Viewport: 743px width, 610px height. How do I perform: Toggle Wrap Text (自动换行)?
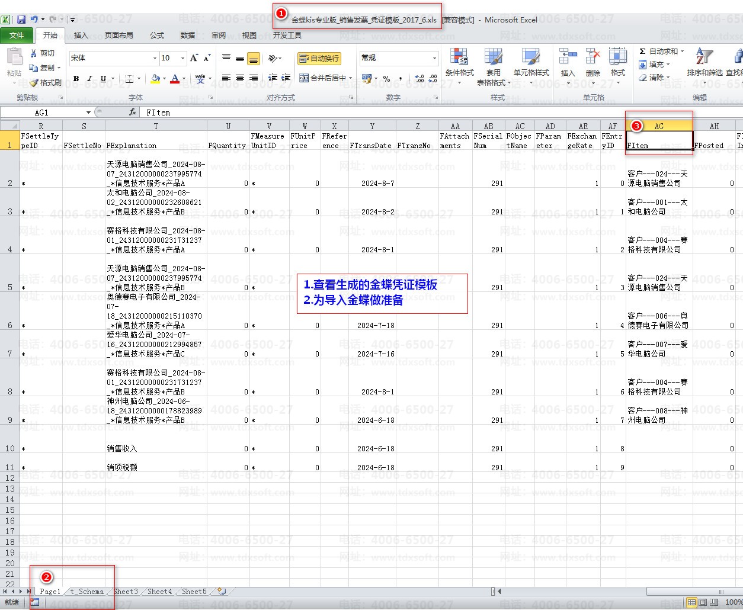click(319, 58)
